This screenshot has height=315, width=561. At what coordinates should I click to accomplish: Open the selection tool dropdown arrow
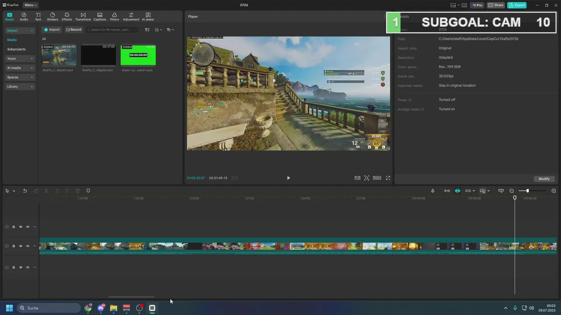(14, 191)
